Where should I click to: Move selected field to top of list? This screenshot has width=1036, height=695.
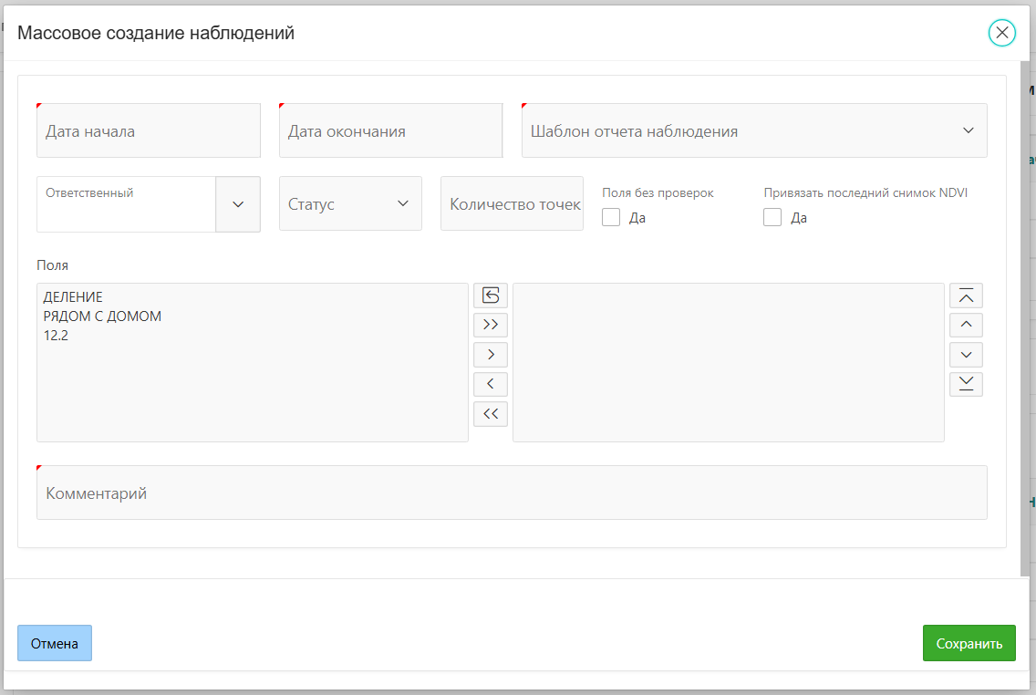(966, 296)
